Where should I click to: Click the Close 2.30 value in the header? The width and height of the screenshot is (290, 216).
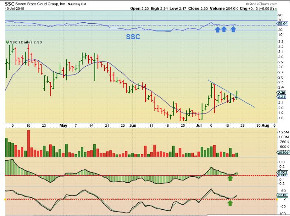[x=198, y=9]
